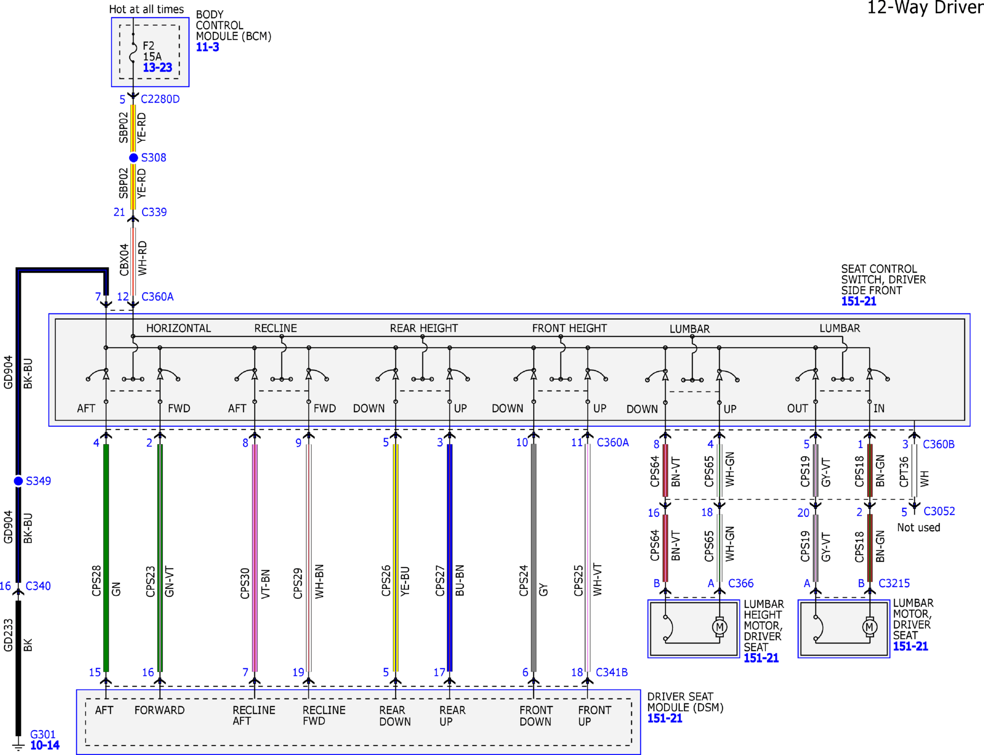Select the C339 connector label
The height and width of the screenshot is (755, 984).
(x=154, y=212)
